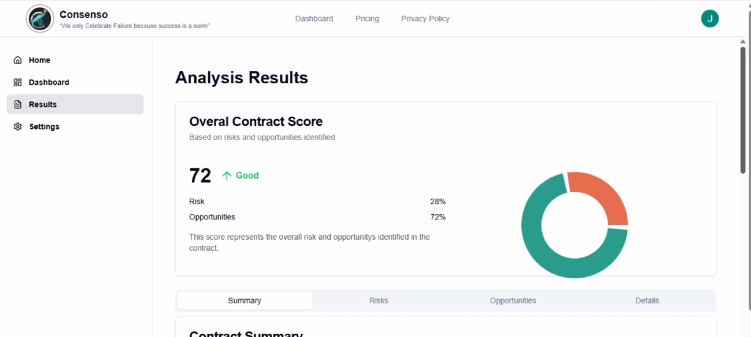Viewport: 751px width, 337px height.
Task: Open the Privacy Policy link
Action: [x=425, y=18]
